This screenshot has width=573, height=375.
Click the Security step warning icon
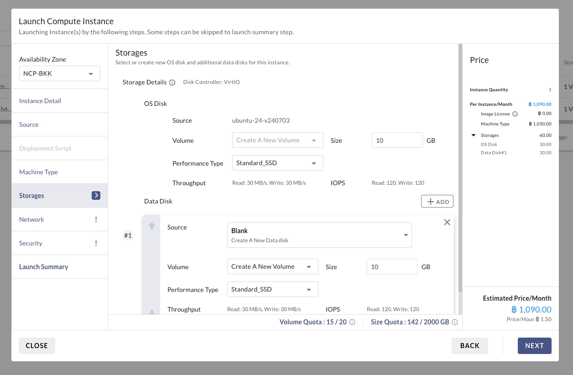[x=96, y=243]
